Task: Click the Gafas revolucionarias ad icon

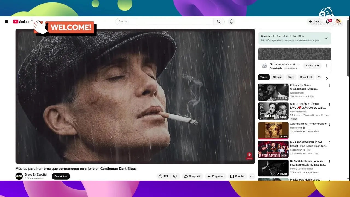Action: [264, 66]
